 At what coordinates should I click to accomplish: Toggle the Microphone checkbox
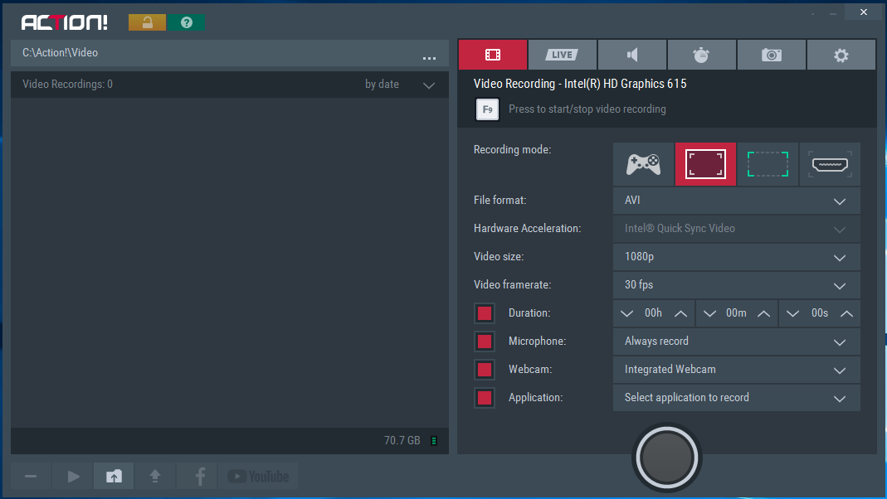coord(485,342)
